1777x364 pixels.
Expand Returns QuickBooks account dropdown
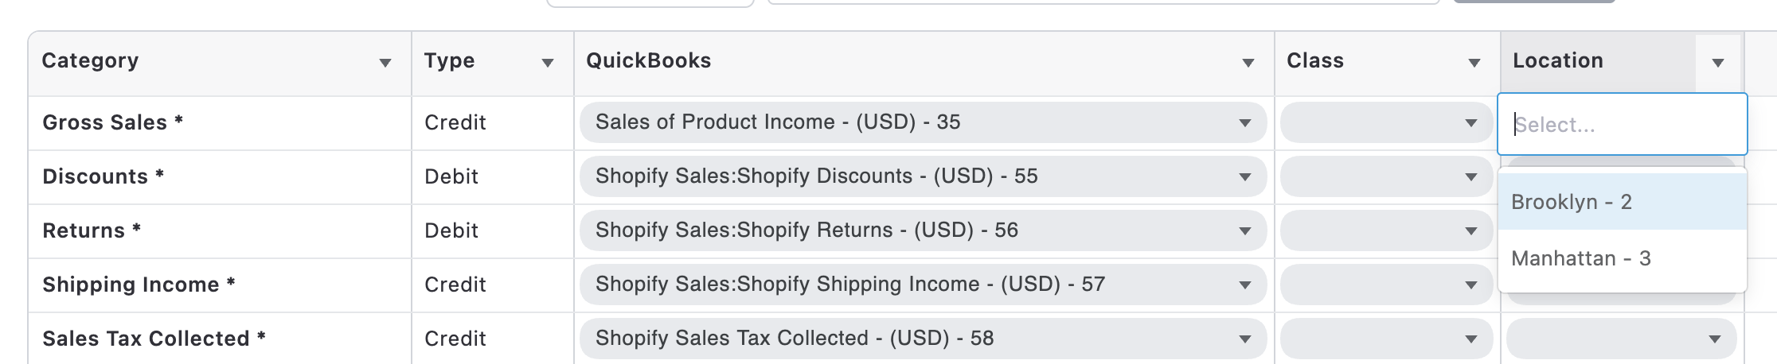pyautogui.click(x=922, y=230)
